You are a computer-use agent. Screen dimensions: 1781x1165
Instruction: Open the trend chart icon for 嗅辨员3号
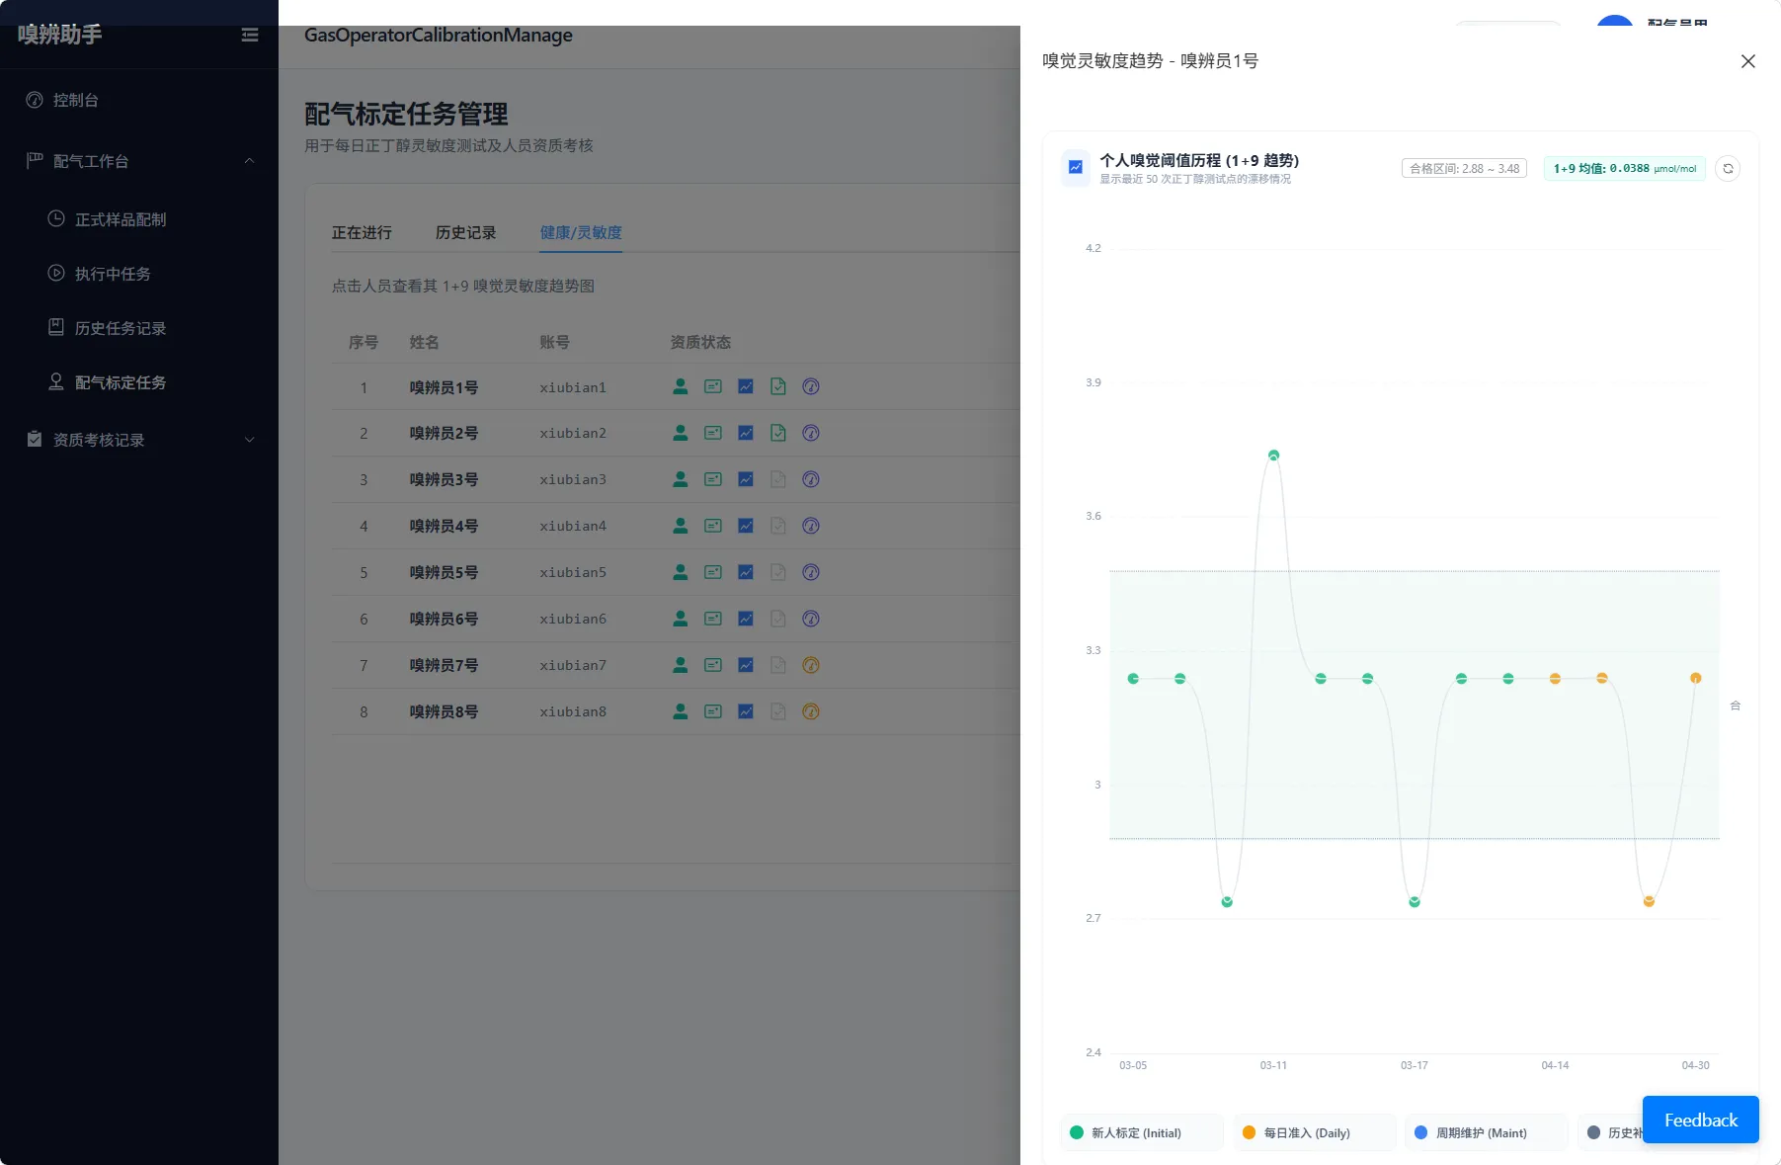pyautogui.click(x=746, y=479)
